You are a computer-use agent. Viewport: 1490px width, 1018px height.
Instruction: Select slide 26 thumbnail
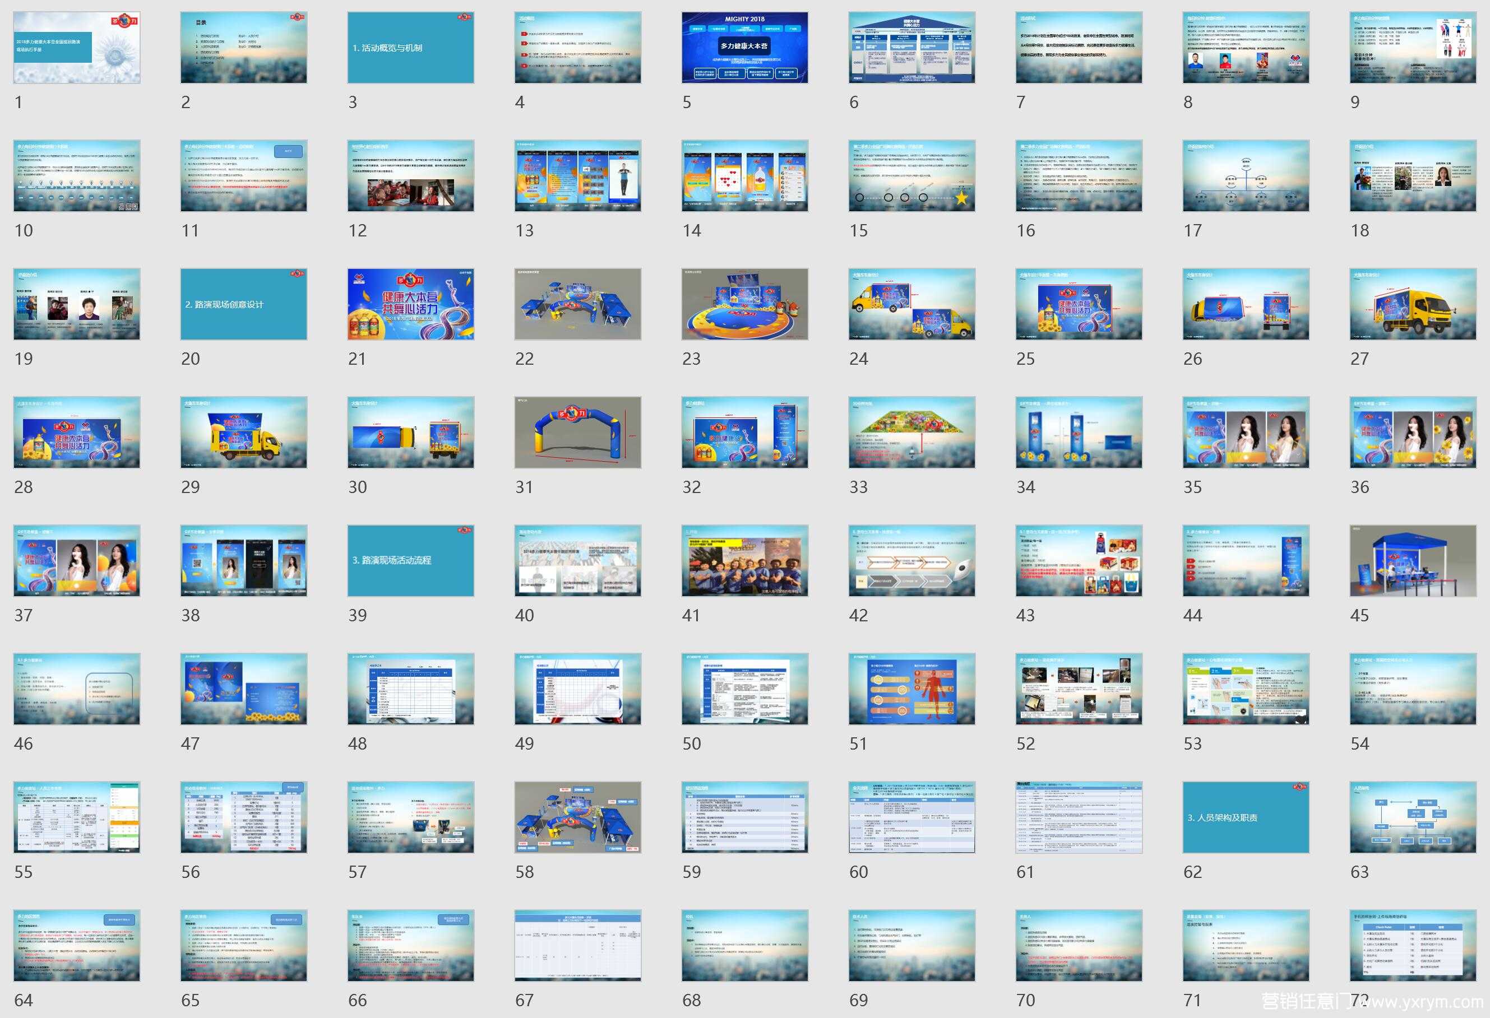coord(1246,304)
